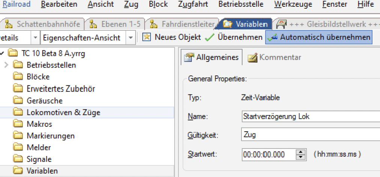The height and width of the screenshot is (177, 380).
Task: Click the Lokomotiven & Züge folder icon
Action: (18, 112)
